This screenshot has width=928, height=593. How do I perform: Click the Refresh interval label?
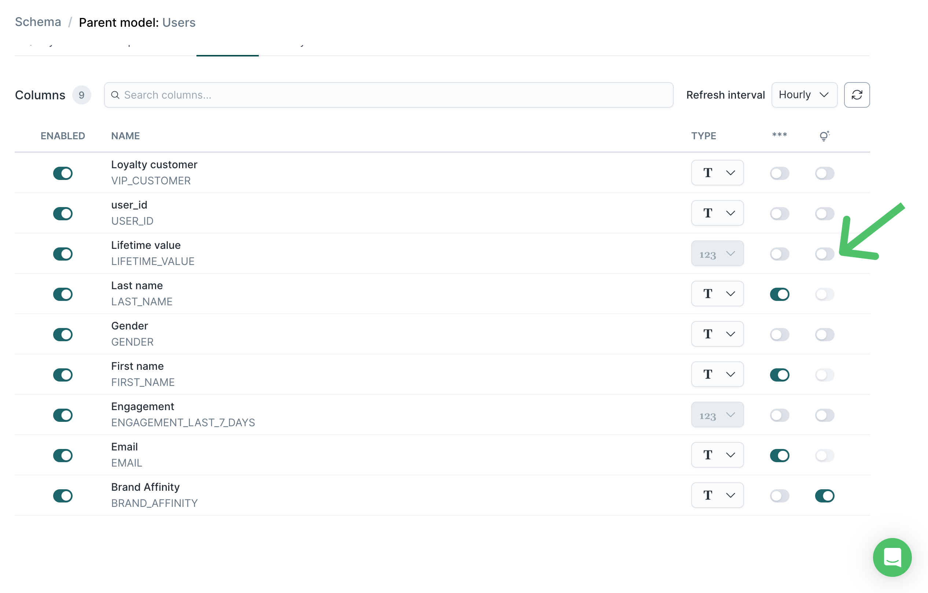point(725,95)
